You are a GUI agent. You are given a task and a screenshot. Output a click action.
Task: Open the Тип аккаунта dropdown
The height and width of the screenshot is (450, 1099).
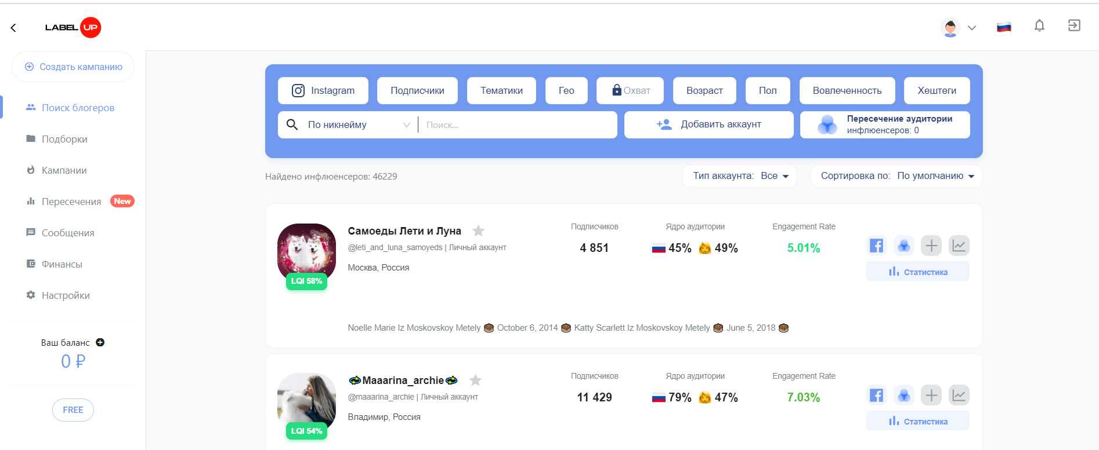tap(740, 176)
